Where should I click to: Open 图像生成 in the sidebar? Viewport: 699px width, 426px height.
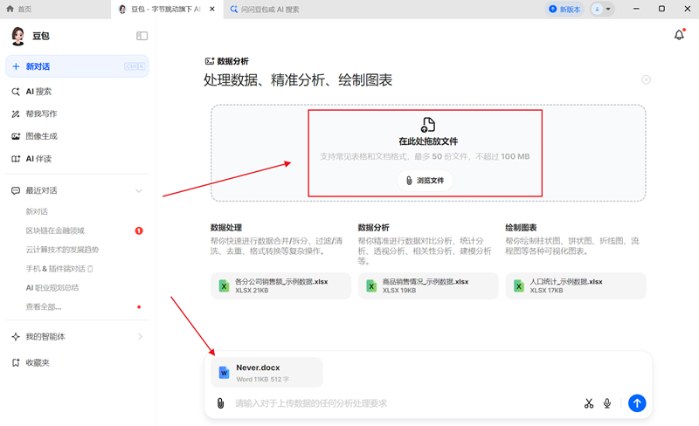pos(77,136)
